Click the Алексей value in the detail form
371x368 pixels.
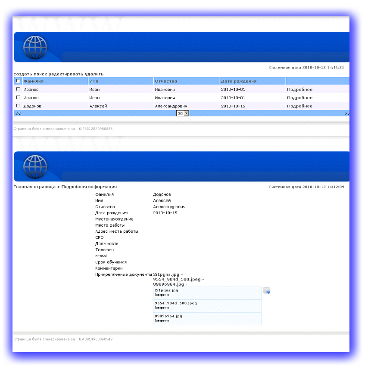pyautogui.click(x=162, y=200)
